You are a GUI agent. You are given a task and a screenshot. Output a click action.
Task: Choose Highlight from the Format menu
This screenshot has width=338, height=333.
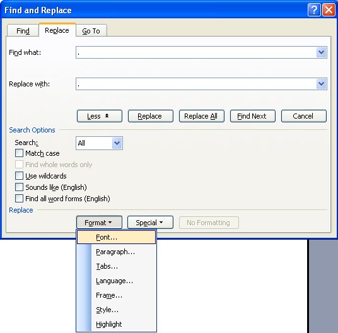coord(117,324)
